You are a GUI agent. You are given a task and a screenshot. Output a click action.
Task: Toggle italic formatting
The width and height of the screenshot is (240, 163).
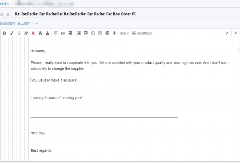pyautogui.click(x=12, y=33)
